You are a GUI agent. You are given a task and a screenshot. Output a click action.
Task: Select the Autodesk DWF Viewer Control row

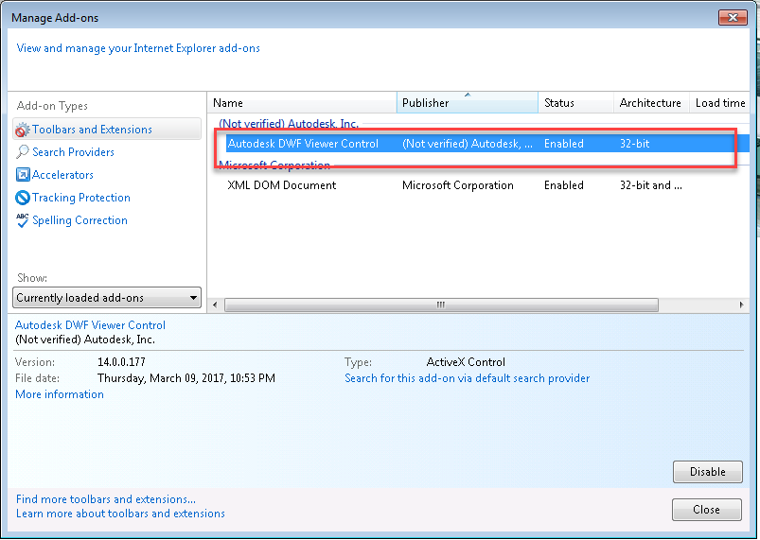pyautogui.click(x=487, y=144)
